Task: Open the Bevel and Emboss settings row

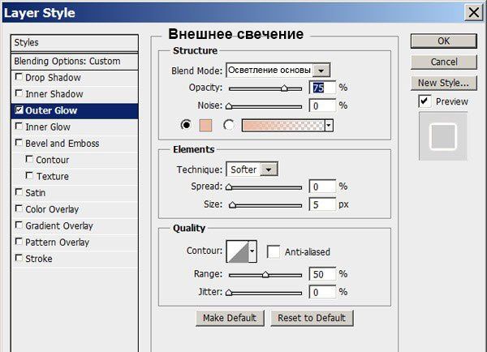Action: [x=75, y=144]
